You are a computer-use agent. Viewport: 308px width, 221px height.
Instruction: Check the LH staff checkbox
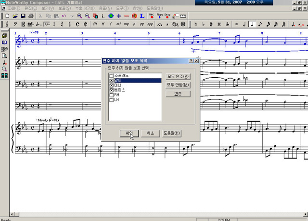(111, 100)
